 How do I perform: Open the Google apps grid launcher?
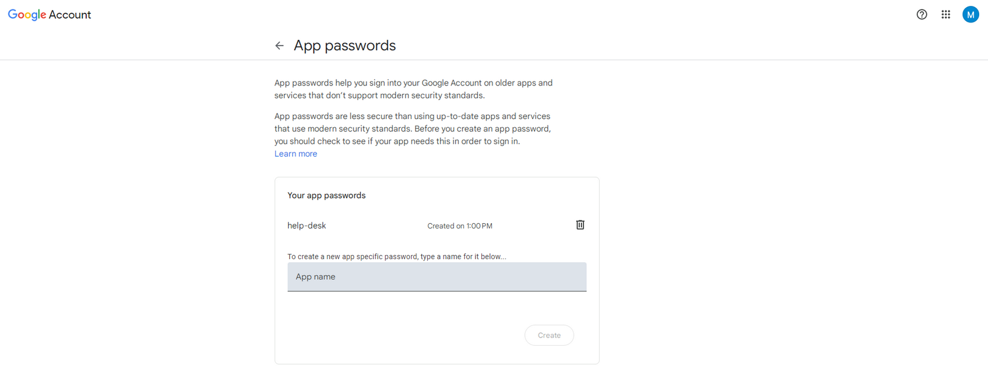coord(946,15)
